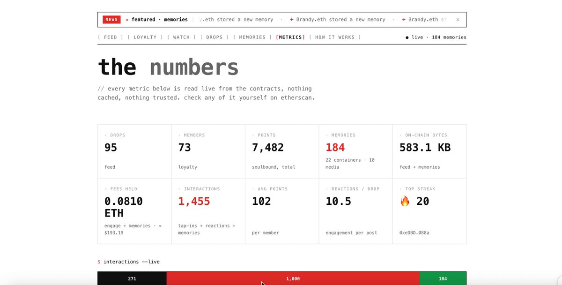
Task: Click 'loyalty' under the MEMBERS value
Action: pos(188,167)
